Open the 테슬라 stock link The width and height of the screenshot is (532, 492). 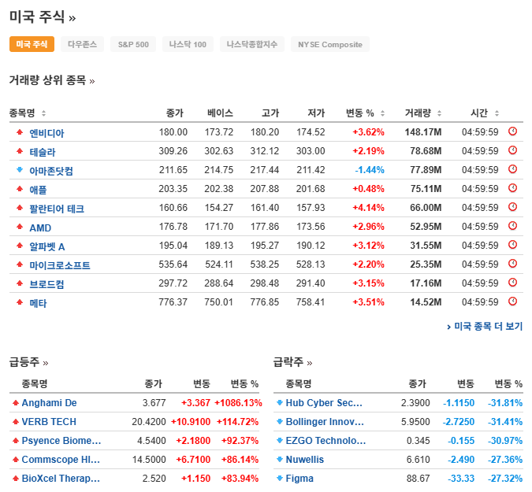coord(43,152)
